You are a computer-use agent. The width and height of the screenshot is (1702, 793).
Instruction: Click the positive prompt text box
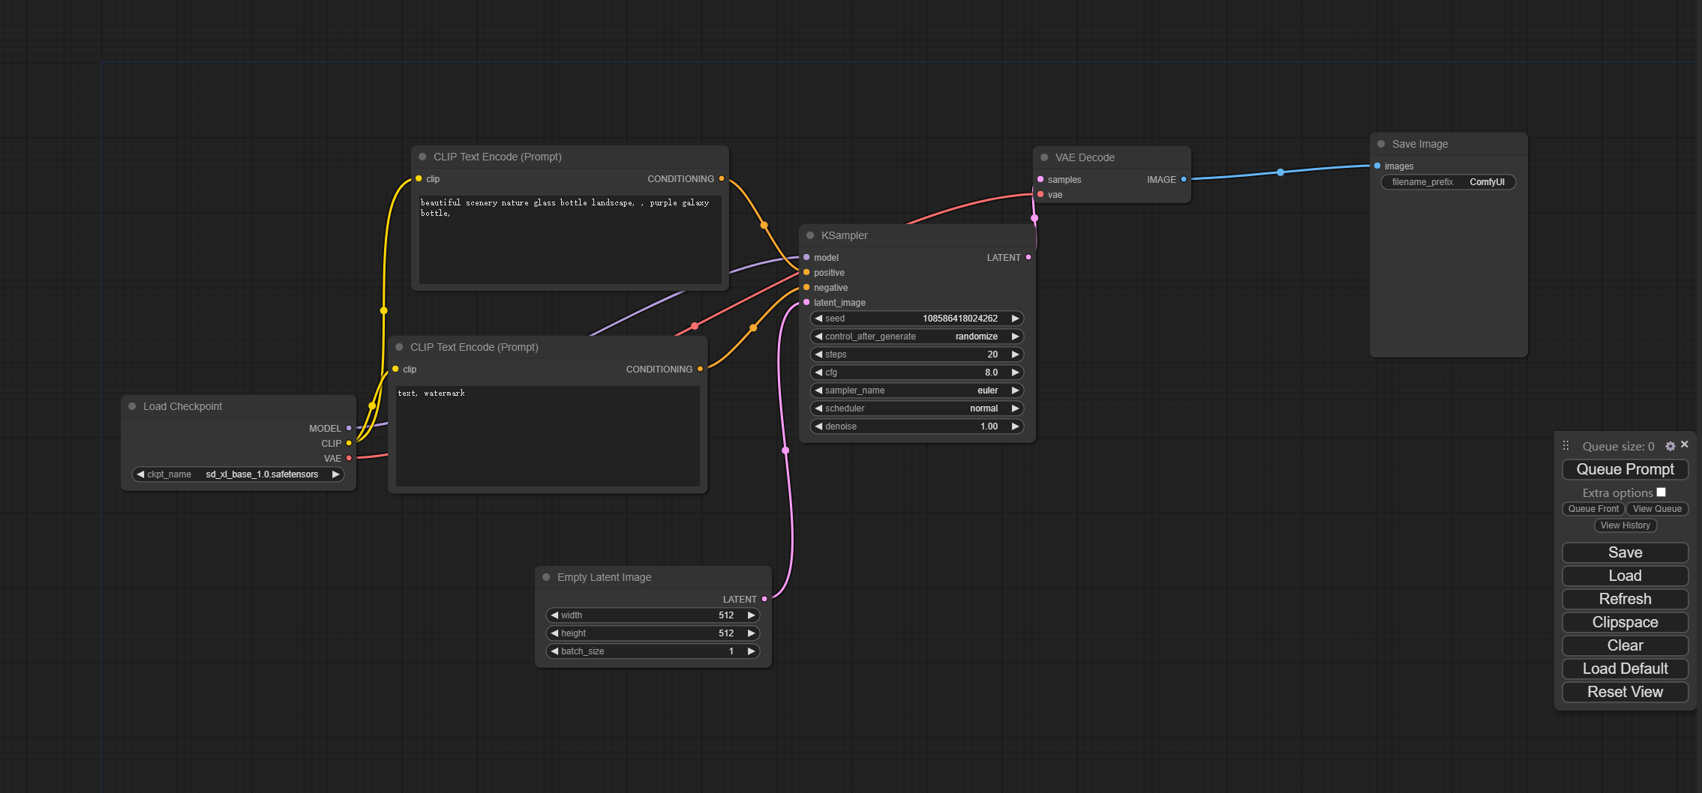(x=569, y=240)
